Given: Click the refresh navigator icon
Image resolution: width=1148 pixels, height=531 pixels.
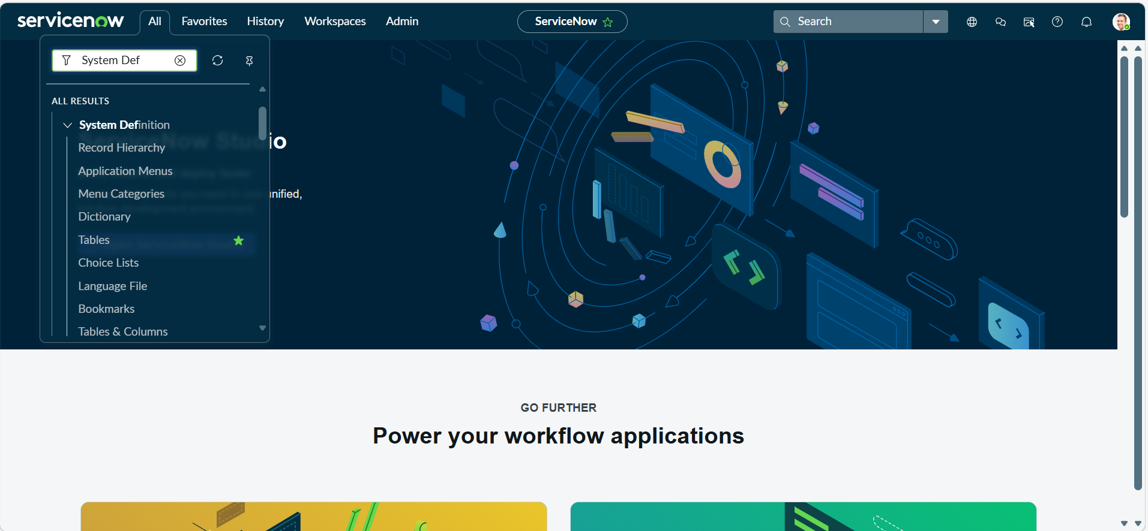Looking at the screenshot, I should point(218,61).
